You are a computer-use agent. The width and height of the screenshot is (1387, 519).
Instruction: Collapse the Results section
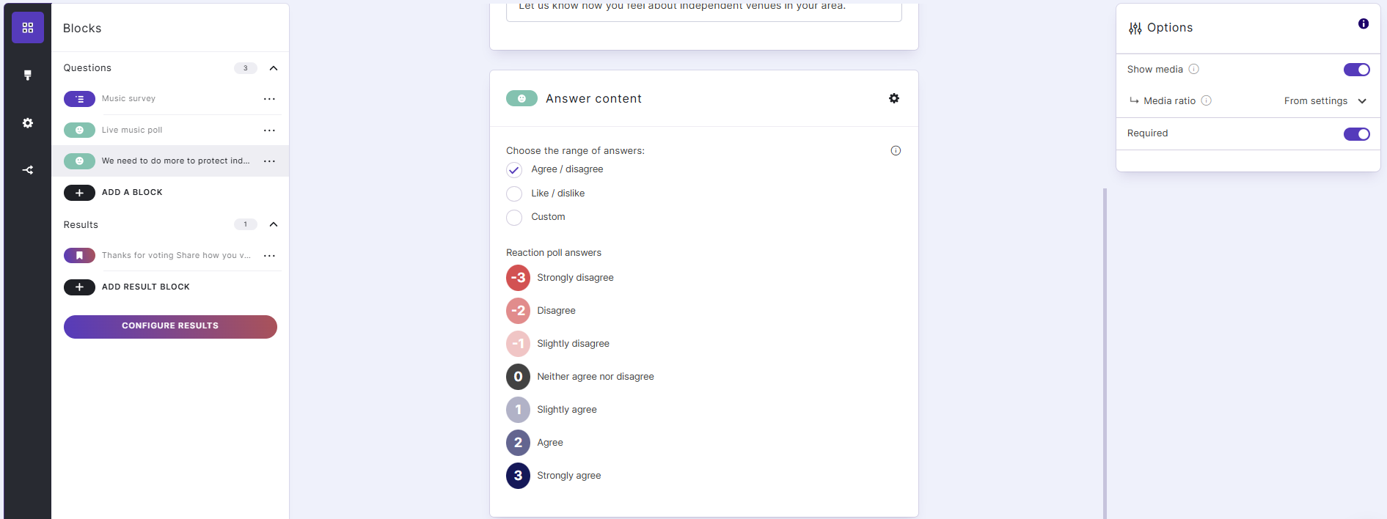(273, 224)
